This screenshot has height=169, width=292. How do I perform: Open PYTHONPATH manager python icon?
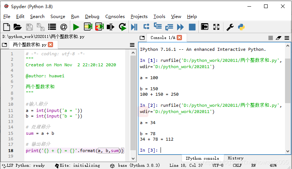(241, 27)
